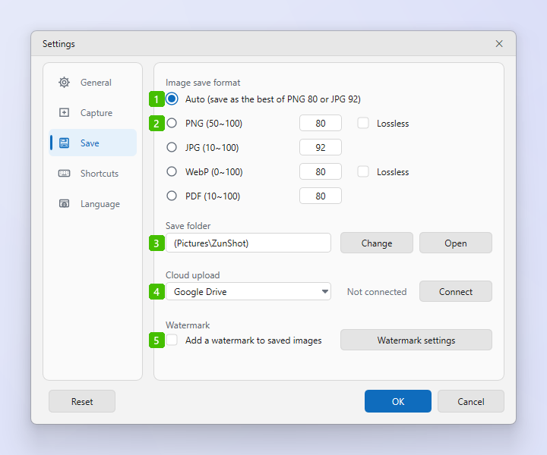Viewport: 547px width, 455px height.
Task: Click the 'Not connected' status text
Action: (377, 292)
